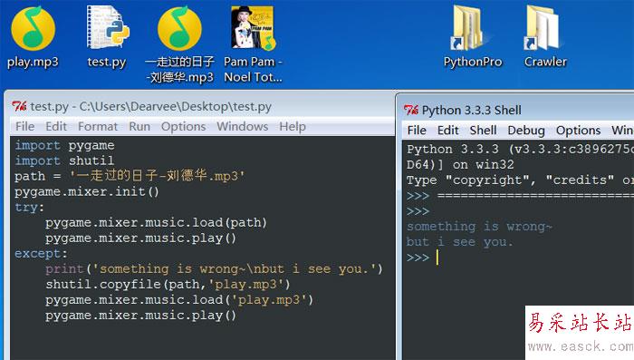Image resolution: width=634 pixels, height=360 pixels.
Task: Click the load('play.mp3') code line
Action: click(x=179, y=299)
